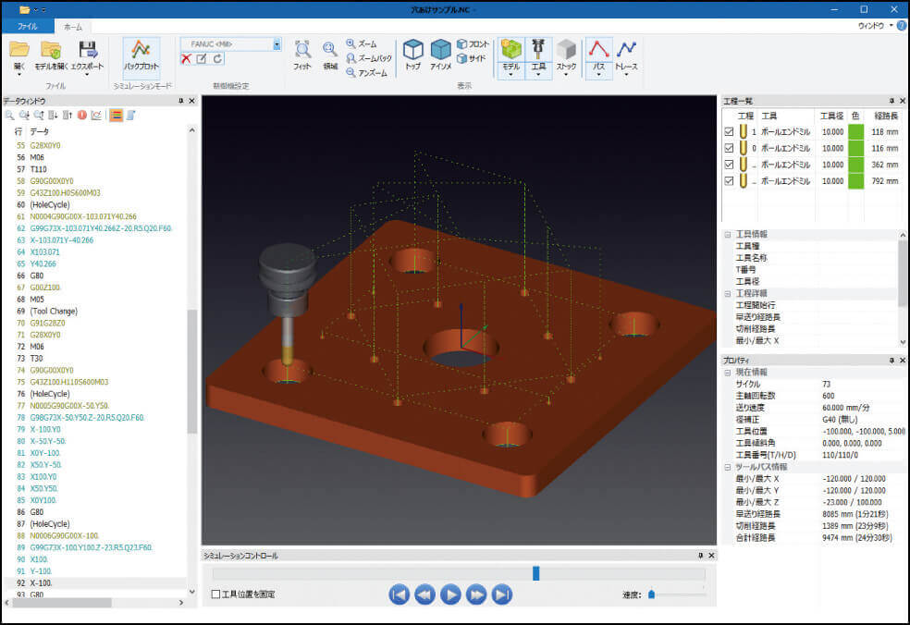
Task: Open the ウィンドウ menu
Action: tap(871, 26)
